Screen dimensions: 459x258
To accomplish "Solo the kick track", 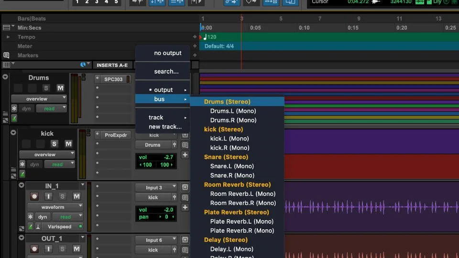I will [54, 144].
